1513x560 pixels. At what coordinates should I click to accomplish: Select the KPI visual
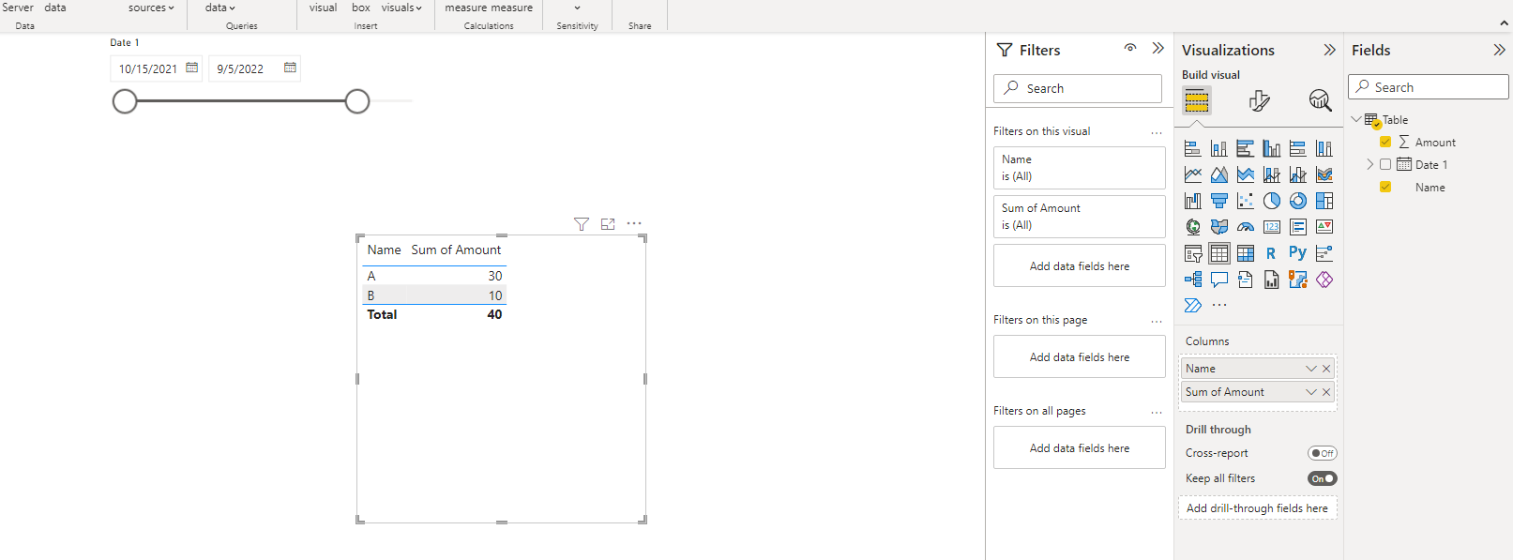[x=1324, y=227]
